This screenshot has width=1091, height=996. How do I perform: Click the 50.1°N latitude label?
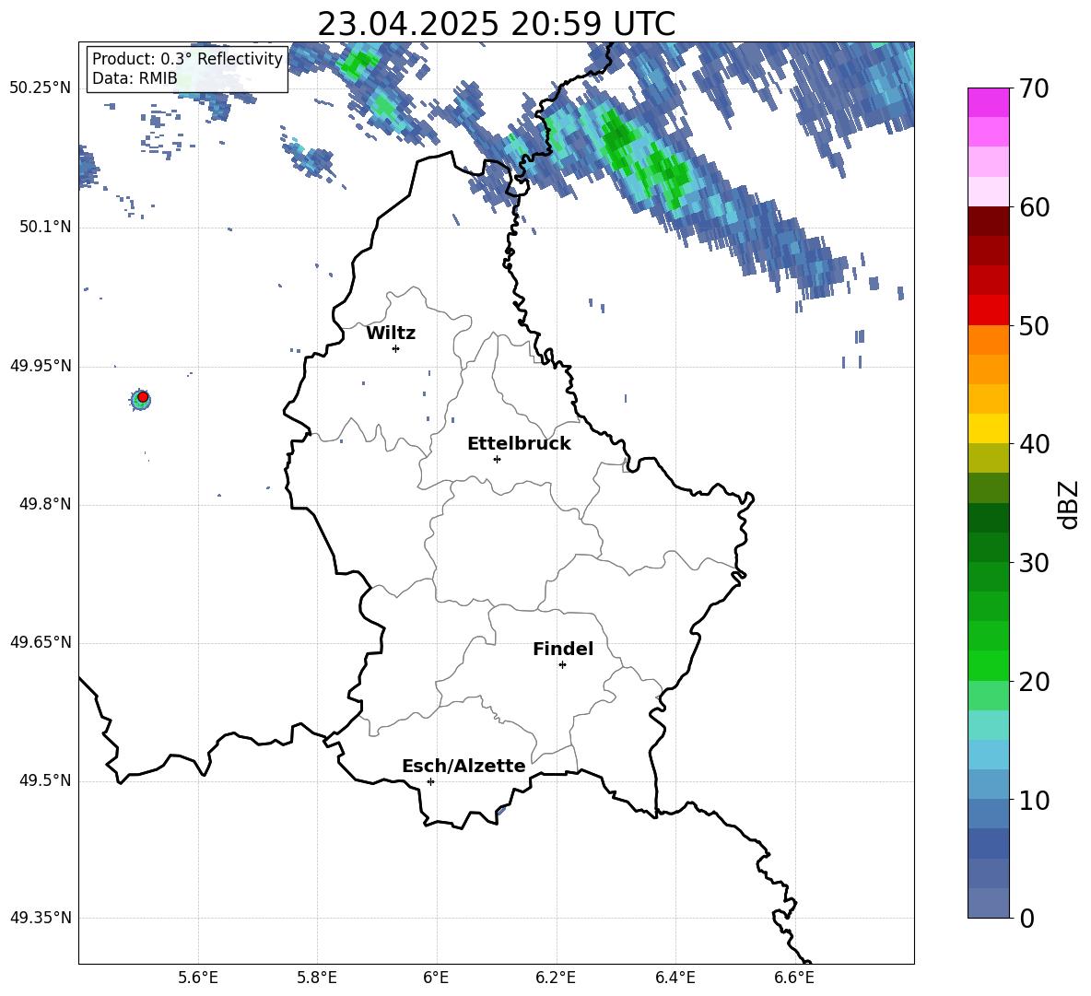pyautogui.click(x=45, y=227)
